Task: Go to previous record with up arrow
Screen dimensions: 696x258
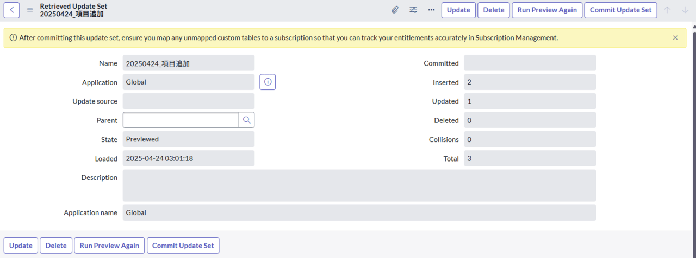Action: click(x=667, y=10)
